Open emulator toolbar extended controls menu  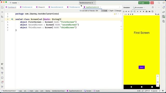click(x=155, y=11)
